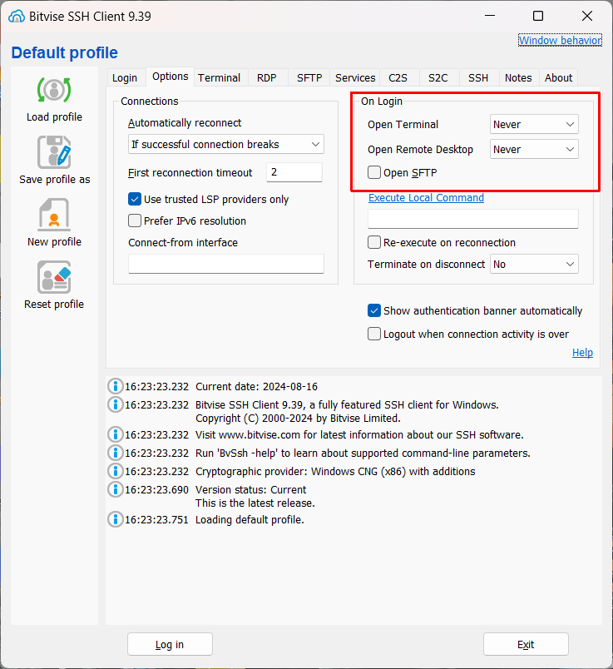Image resolution: width=613 pixels, height=669 pixels.
Task: Click info icon beside Current date log entry
Action: (115, 386)
